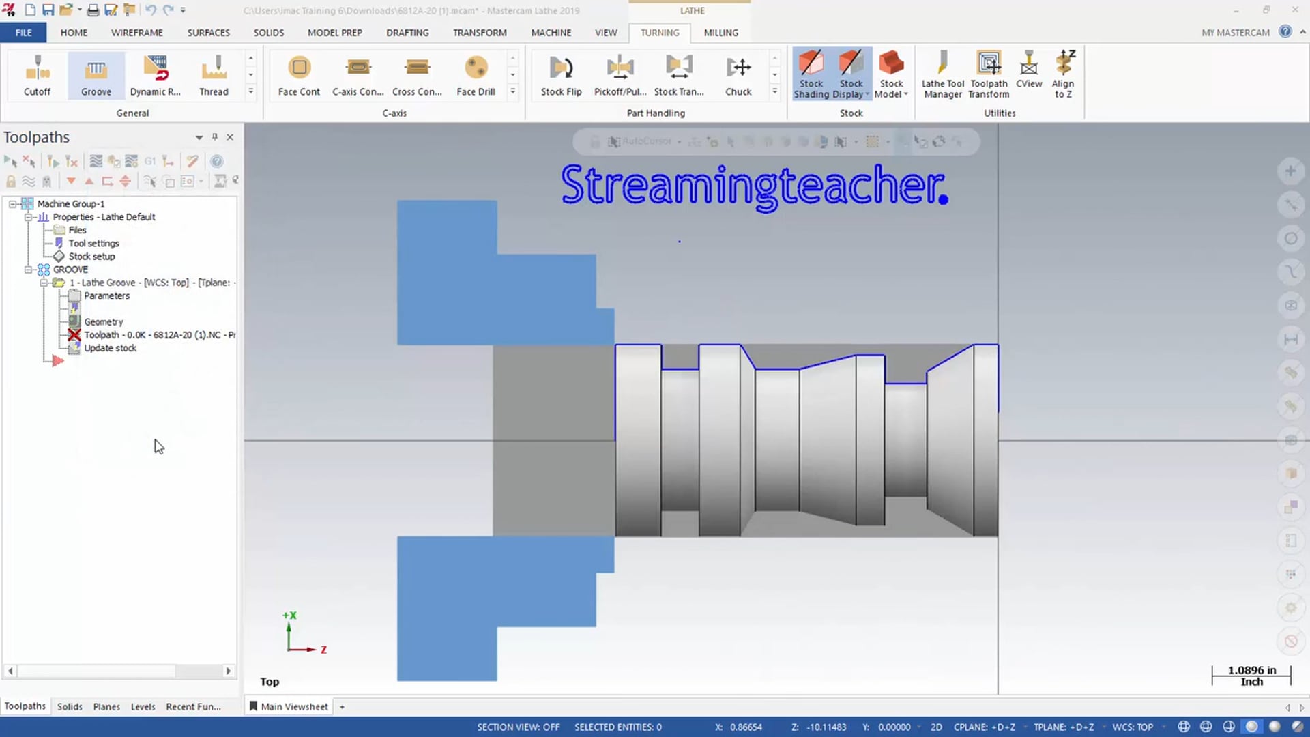
Task: Start a Thread toolpath
Action: (214, 75)
